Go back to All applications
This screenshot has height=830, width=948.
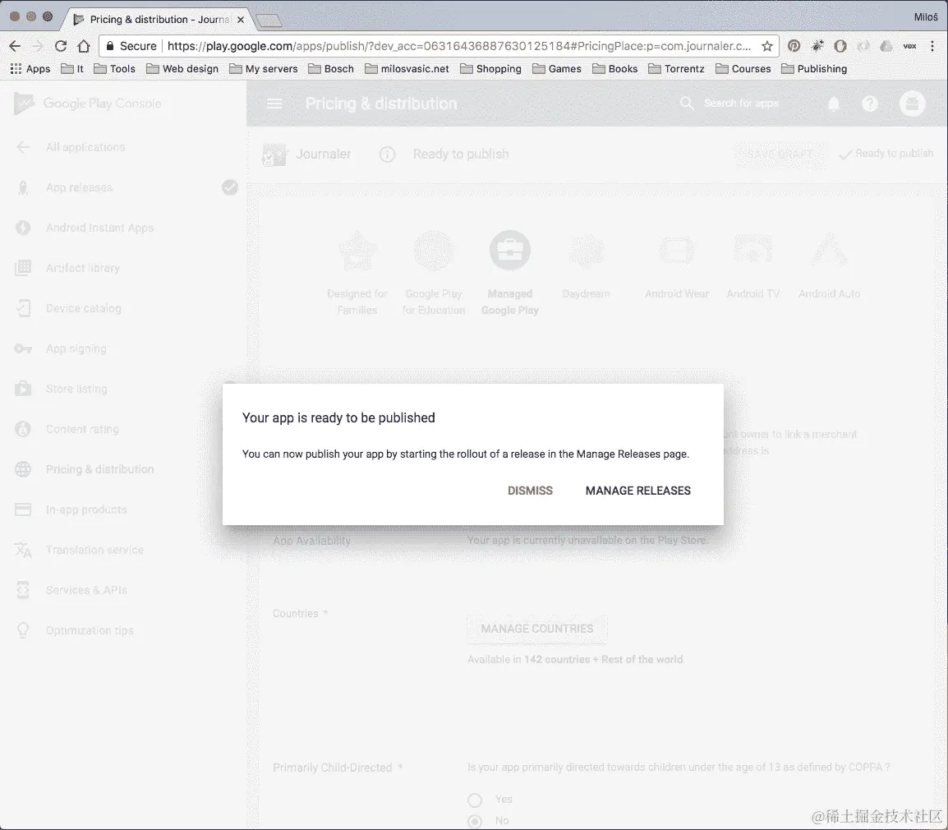coord(85,147)
